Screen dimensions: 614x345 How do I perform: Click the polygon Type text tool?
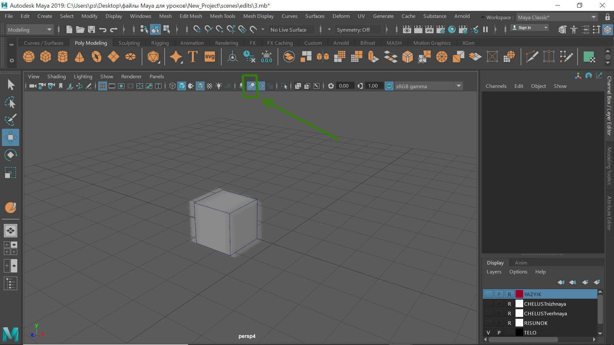coord(193,57)
